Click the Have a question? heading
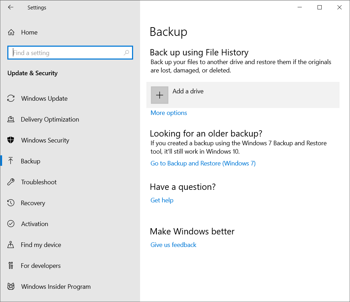 183,187
